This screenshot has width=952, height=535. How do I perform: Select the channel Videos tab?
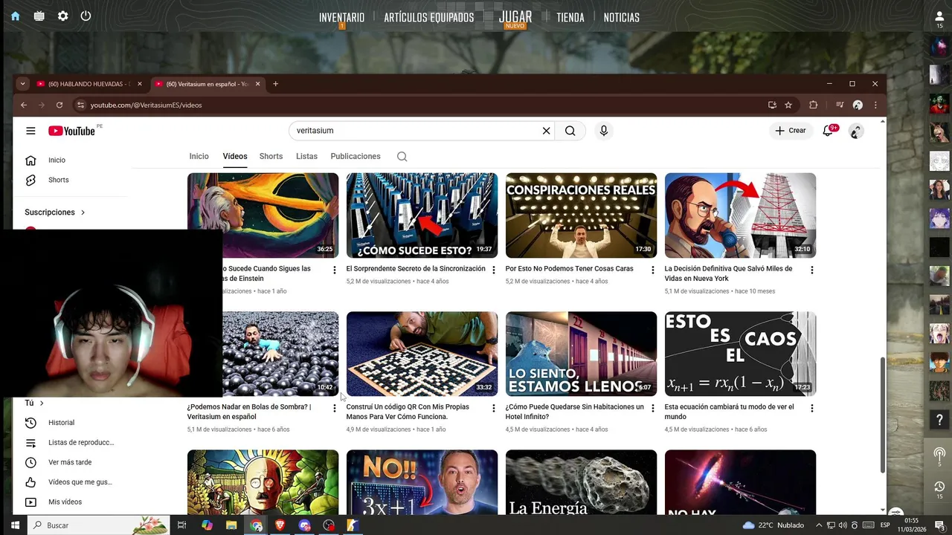click(235, 156)
